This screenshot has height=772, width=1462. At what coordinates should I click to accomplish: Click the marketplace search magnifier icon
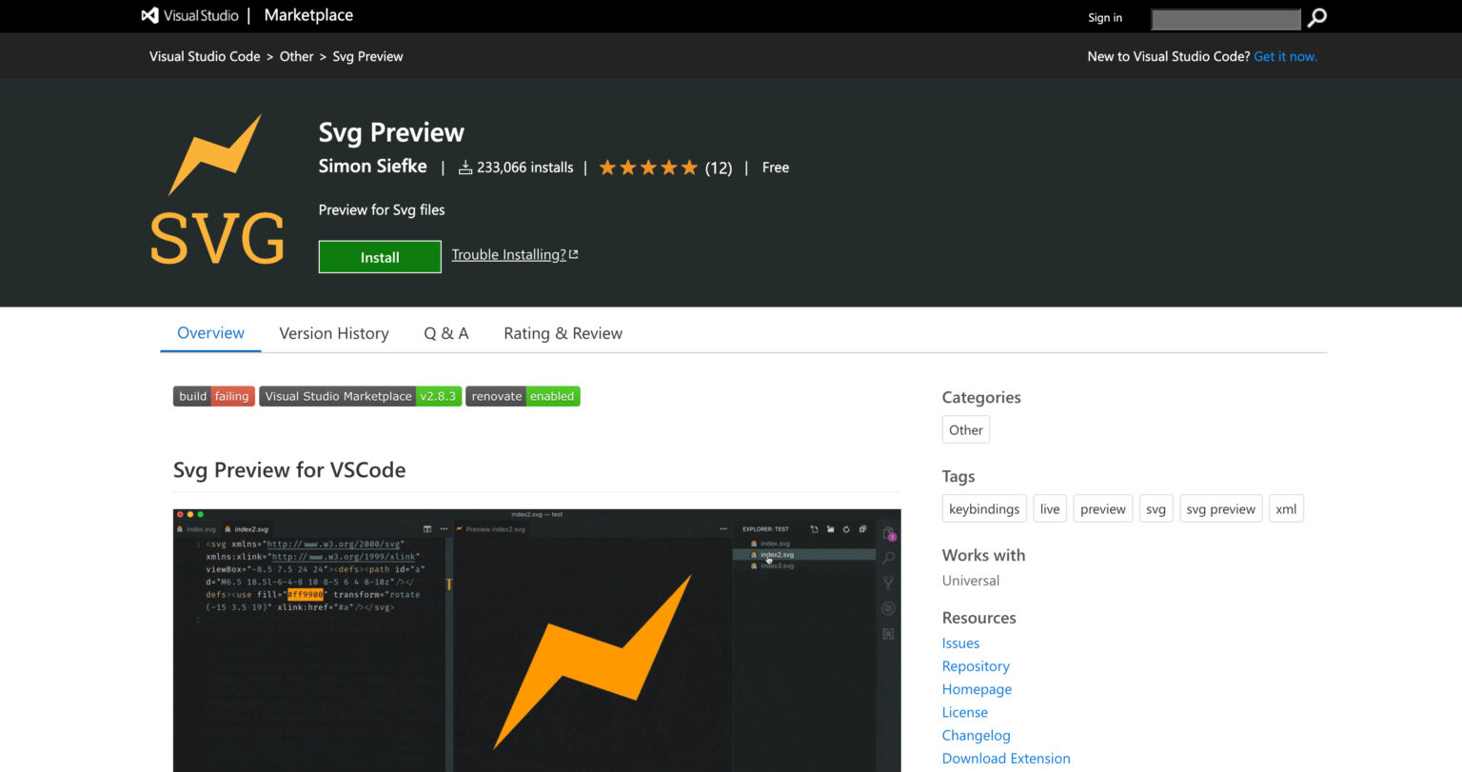(x=1315, y=17)
